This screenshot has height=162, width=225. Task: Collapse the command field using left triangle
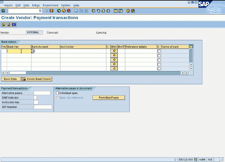[46, 11]
